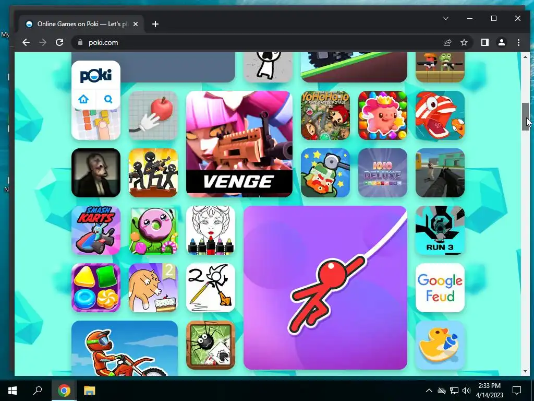
Task: Open Poki search magnifier icon
Action: [108, 99]
